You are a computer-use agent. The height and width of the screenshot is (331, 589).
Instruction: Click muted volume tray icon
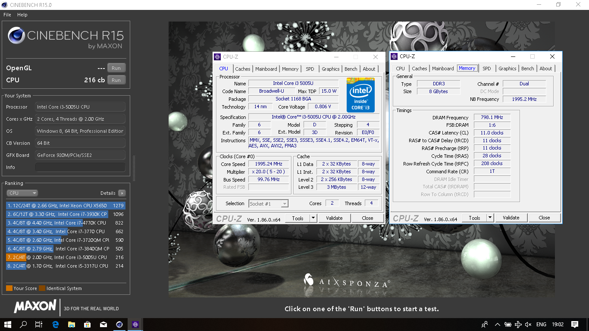click(x=529, y=325)
